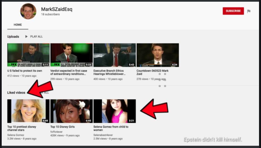
Task: Click the title 'U S failed to protect its own'
Action: [25, 71]
